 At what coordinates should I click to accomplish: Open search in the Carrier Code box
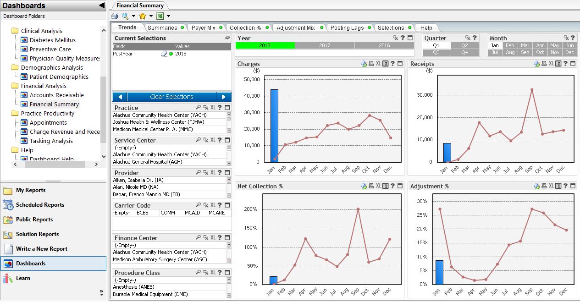(x=198, y=205)
